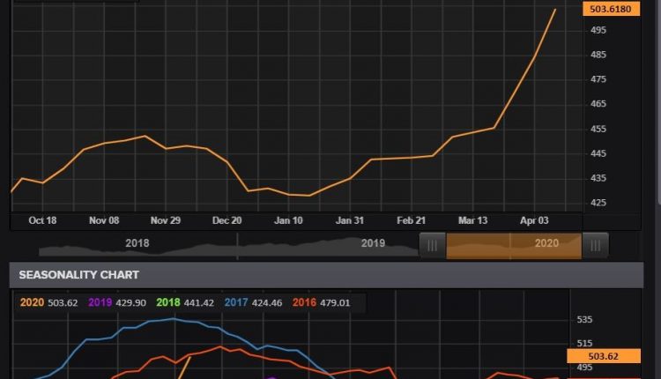Grab the left range selector handle
Image resolution: width=661 pixels, height=379 pixels.
[433, 245]
